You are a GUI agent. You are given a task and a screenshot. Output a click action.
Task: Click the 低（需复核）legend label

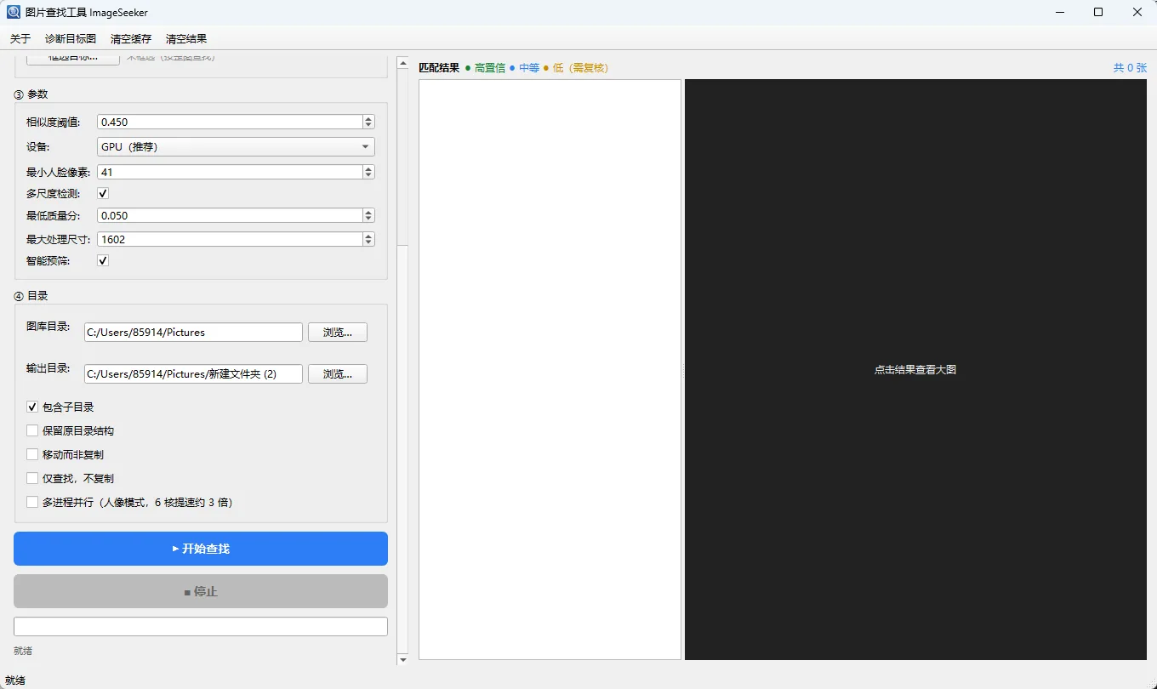581,67
